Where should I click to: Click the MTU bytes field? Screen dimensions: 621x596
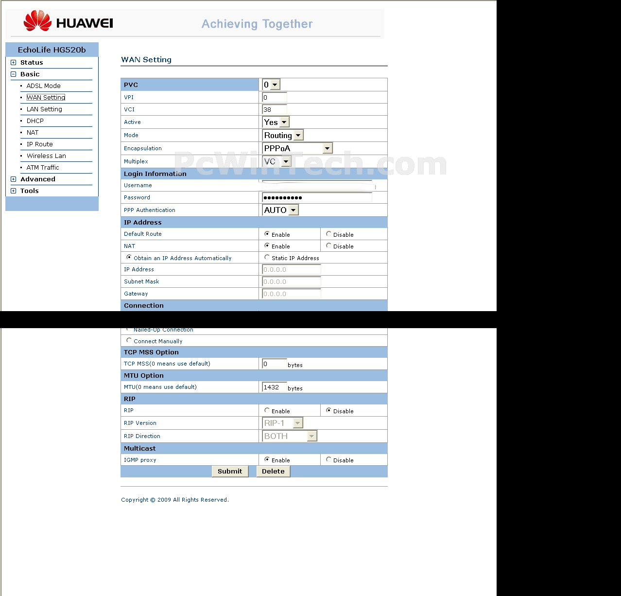pos(275,387)
